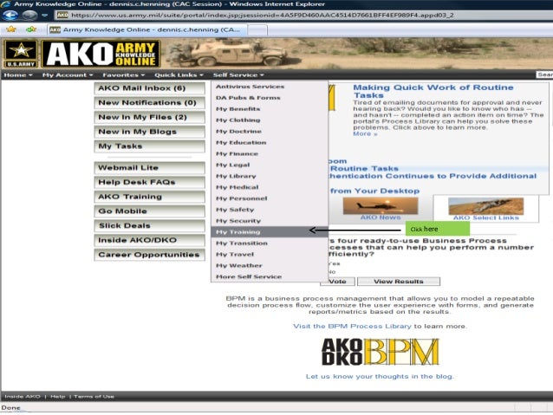Open Making Quick Work of Routine Tasks headline
Image resolution: width=553 pixels, height=415 pixels.
coord(433,91)
